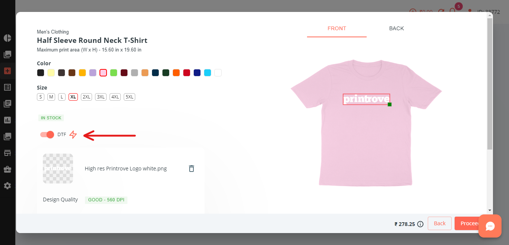Select size 2XL
This screenshot has width=509, height=245.
86,97
